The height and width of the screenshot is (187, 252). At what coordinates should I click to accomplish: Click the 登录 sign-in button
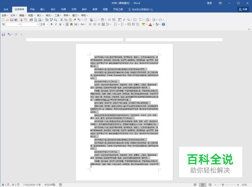point(209,3)
